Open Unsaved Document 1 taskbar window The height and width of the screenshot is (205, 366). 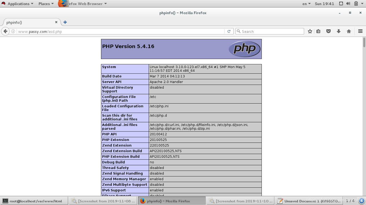309,201
